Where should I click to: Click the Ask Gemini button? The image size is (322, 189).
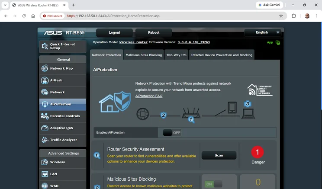point(270,5)
